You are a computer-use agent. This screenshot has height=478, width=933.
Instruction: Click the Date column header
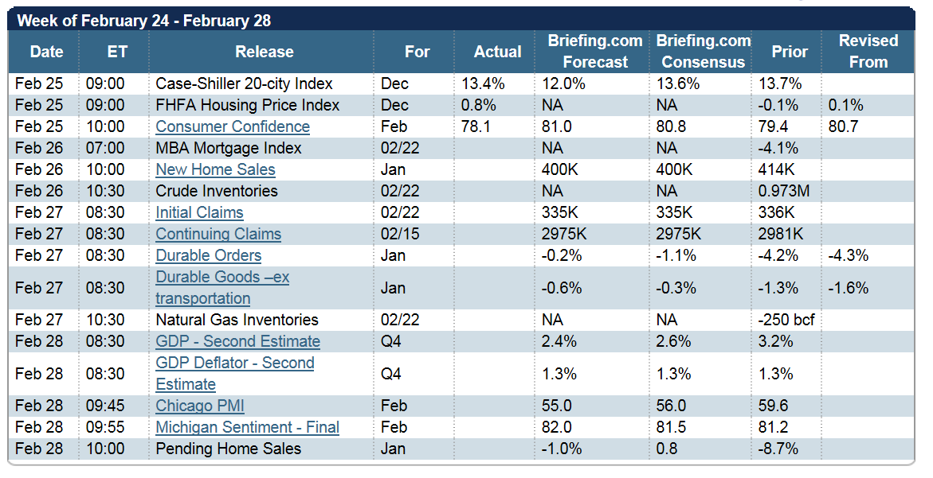point(46,52)
